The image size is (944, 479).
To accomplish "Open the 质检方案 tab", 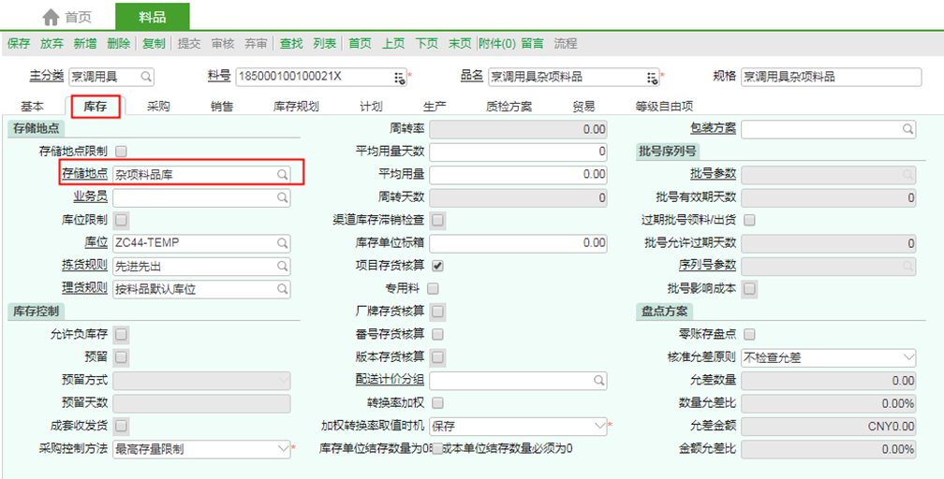I will (x=506, y=107).
